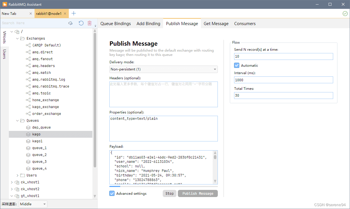
Task: Select the home_exchange tree row
Action: point(51,100)
